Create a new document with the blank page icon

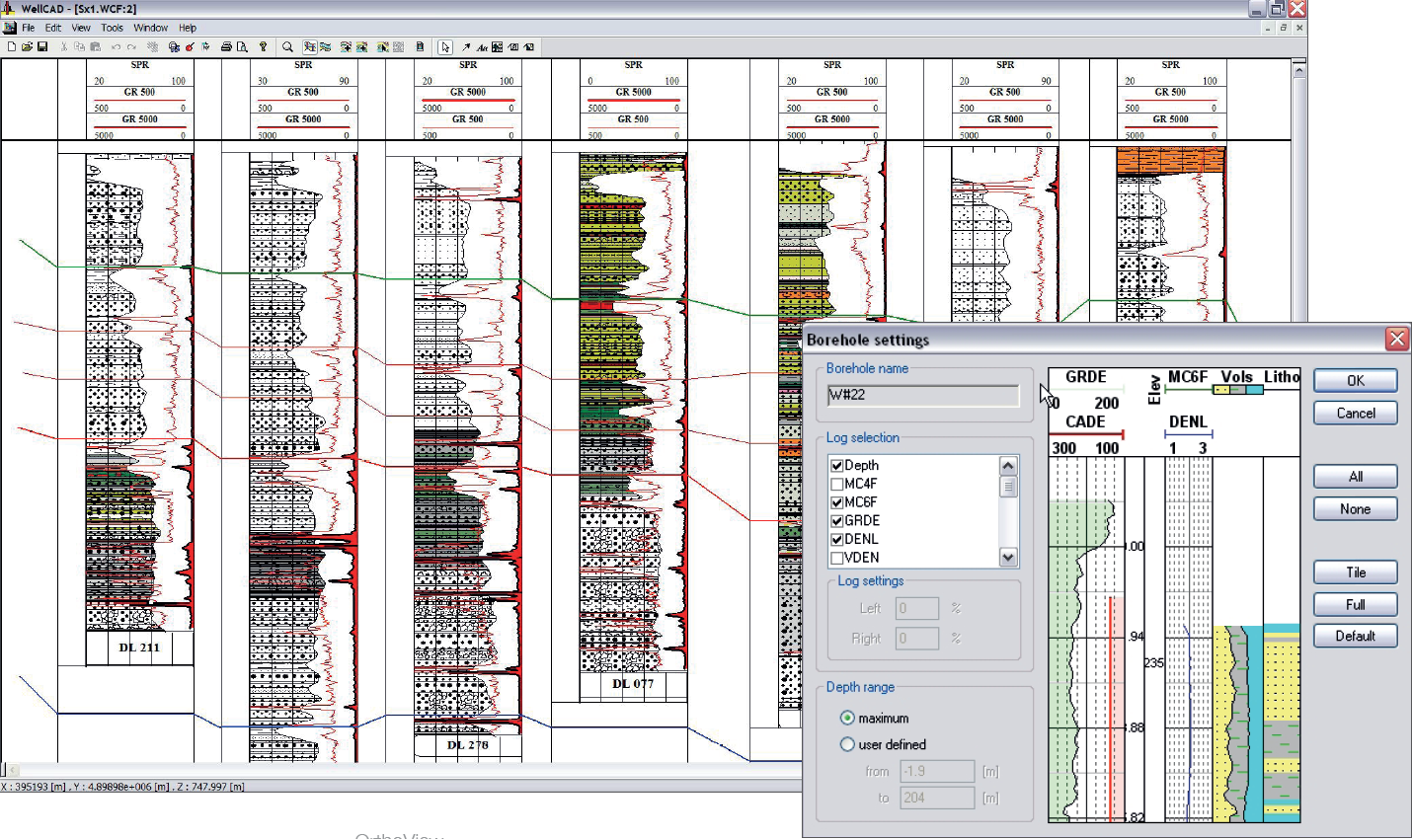click(x=12, y=46)
